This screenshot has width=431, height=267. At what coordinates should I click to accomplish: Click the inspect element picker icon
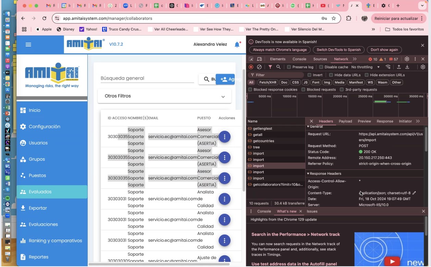click(x=251, y=59)
